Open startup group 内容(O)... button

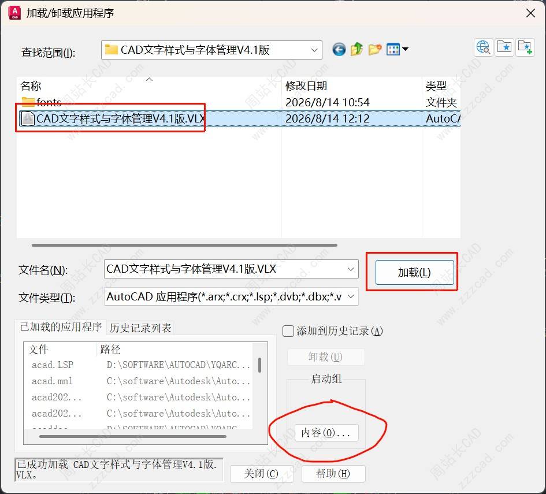click(326, 433)
